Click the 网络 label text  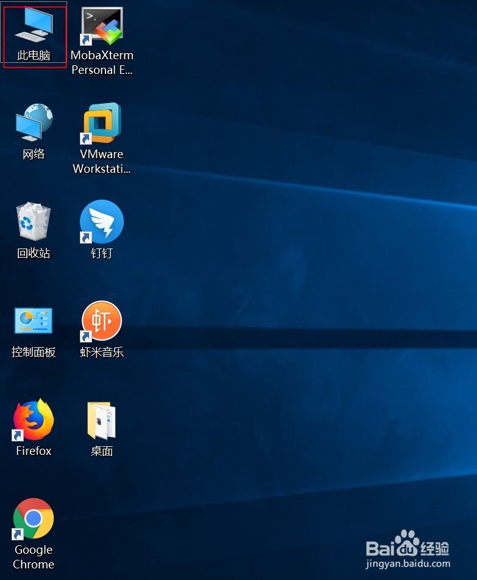34,154
